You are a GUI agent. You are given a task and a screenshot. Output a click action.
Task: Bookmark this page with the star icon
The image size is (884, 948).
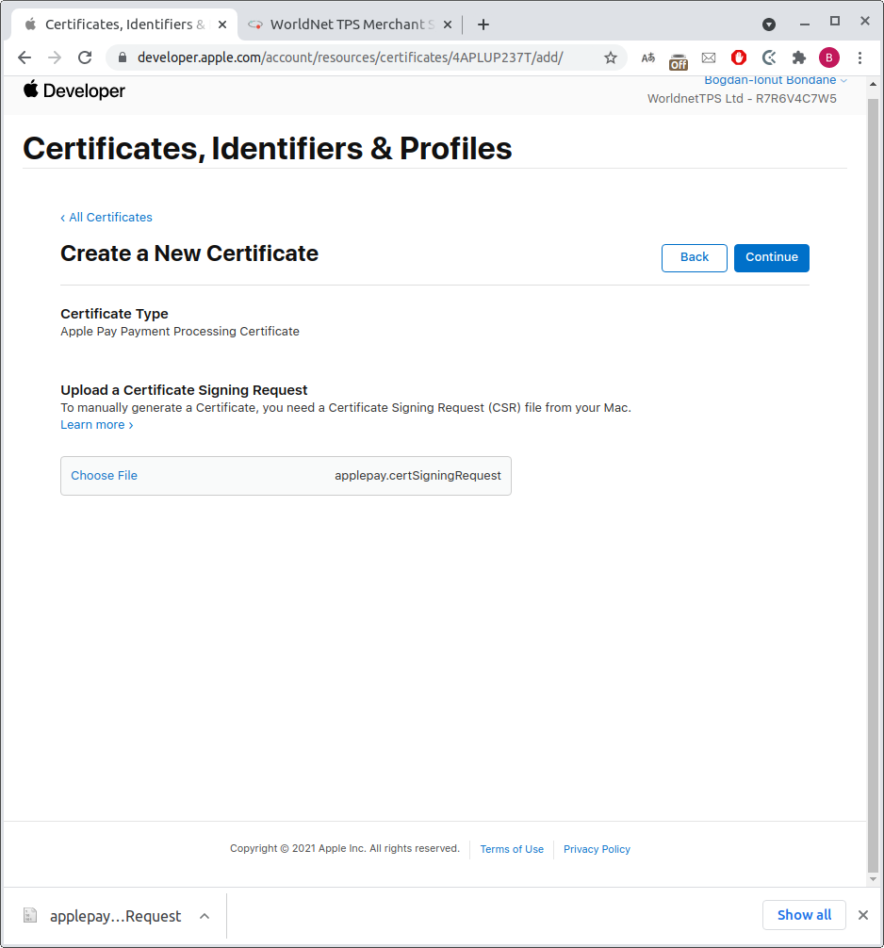click(x=611, y=57)
